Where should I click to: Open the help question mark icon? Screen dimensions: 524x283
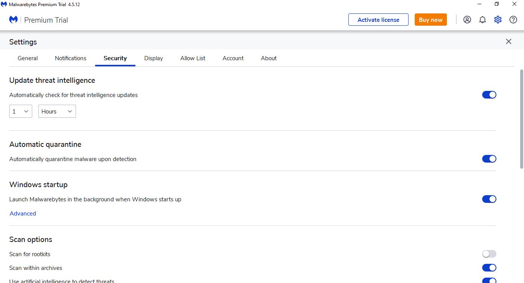tap(513, 20)
